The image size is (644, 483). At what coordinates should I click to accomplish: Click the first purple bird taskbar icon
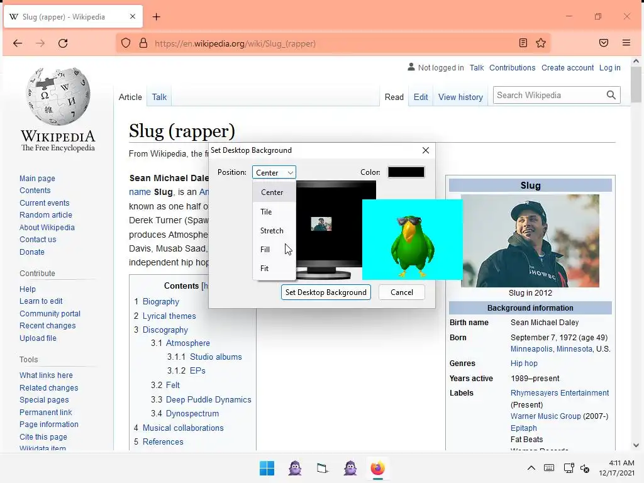pyautogui.click(x=295, y=468)
